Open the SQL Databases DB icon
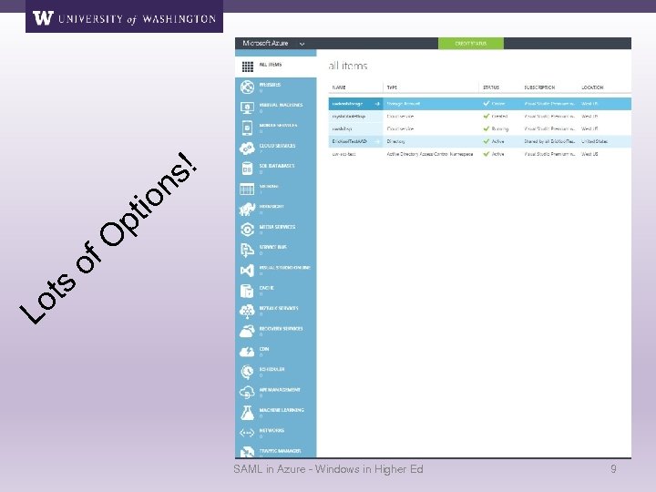This screenshot has height=492, width=656. click(247, 169)
